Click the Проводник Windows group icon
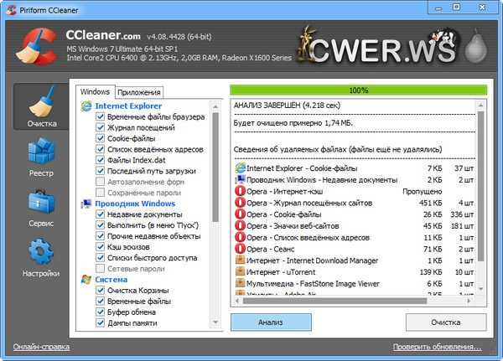 (x=86, y=204)
